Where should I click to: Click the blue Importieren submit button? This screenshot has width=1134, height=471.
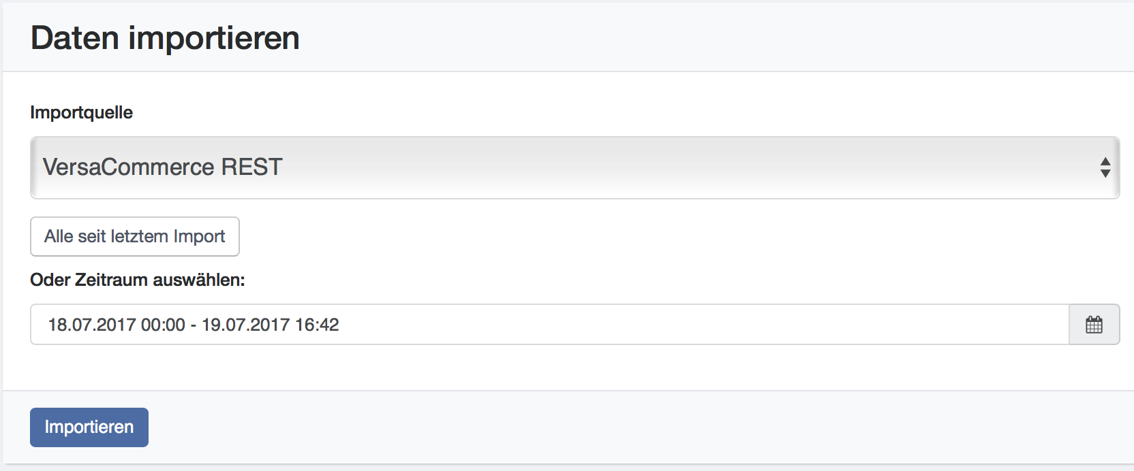(x=89, y=427)
